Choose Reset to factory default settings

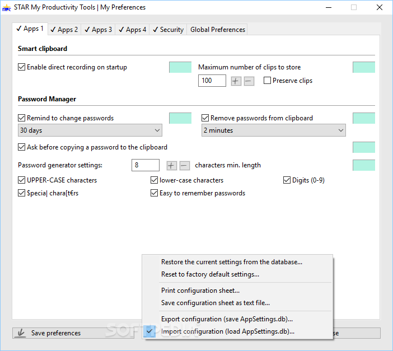pos(237,274)
